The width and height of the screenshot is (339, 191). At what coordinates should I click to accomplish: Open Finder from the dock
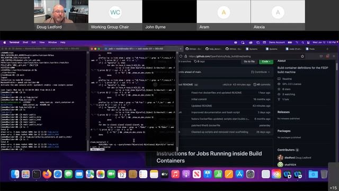(x=15, y=174)
